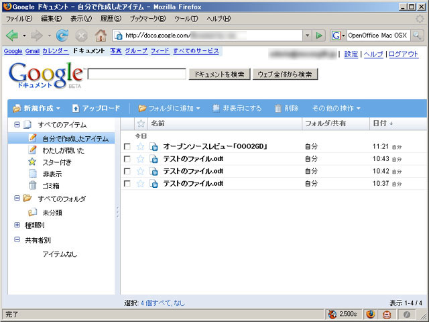
Task: Select わたしが開いた in the sidebar
Action: pyautogui.click(x=64, y=150)
